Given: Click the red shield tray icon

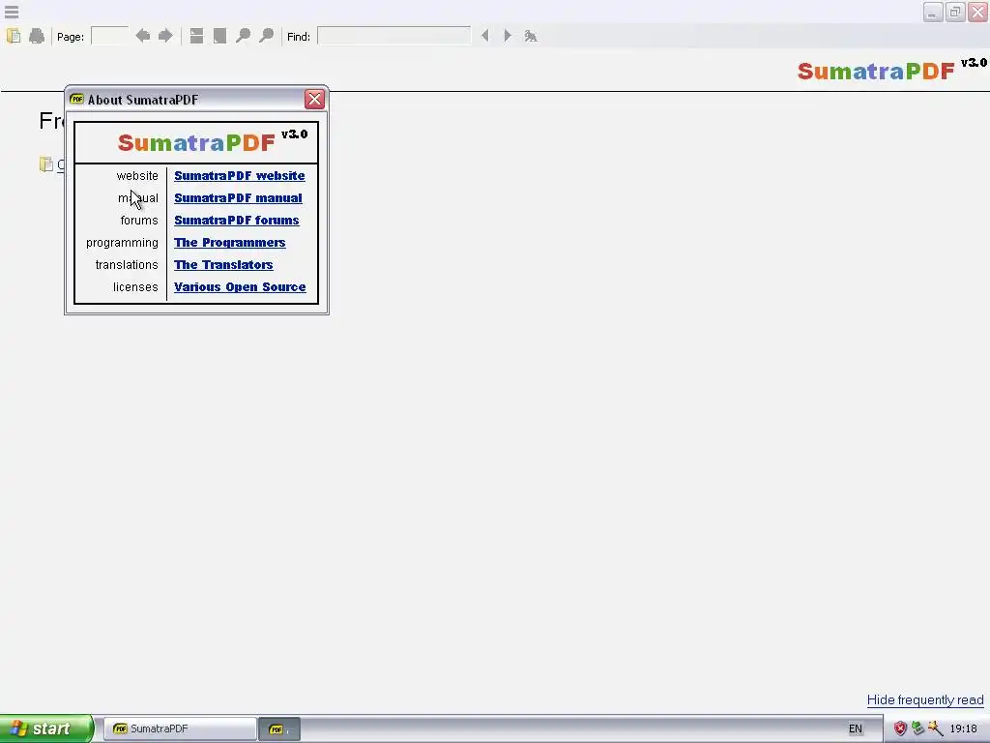Looking at the screenshot, I should pos(900,728).
